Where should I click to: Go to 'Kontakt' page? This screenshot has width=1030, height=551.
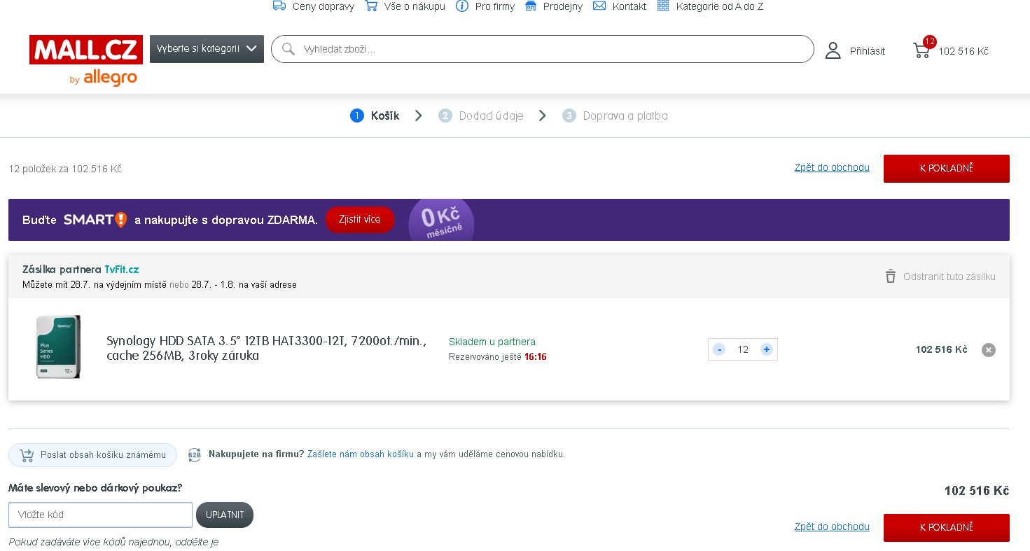(620, 6)
